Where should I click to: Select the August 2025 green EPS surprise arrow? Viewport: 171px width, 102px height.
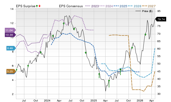click(121, 72)
